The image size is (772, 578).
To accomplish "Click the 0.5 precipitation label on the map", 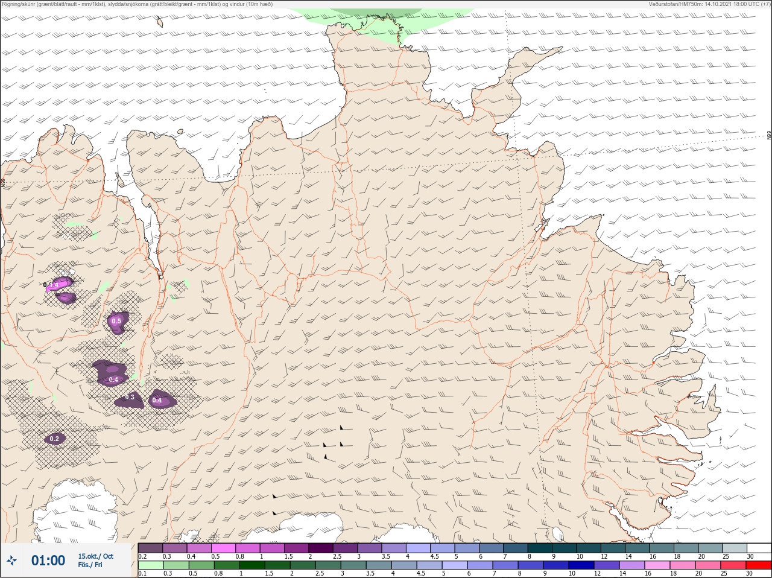I will 116,321.
